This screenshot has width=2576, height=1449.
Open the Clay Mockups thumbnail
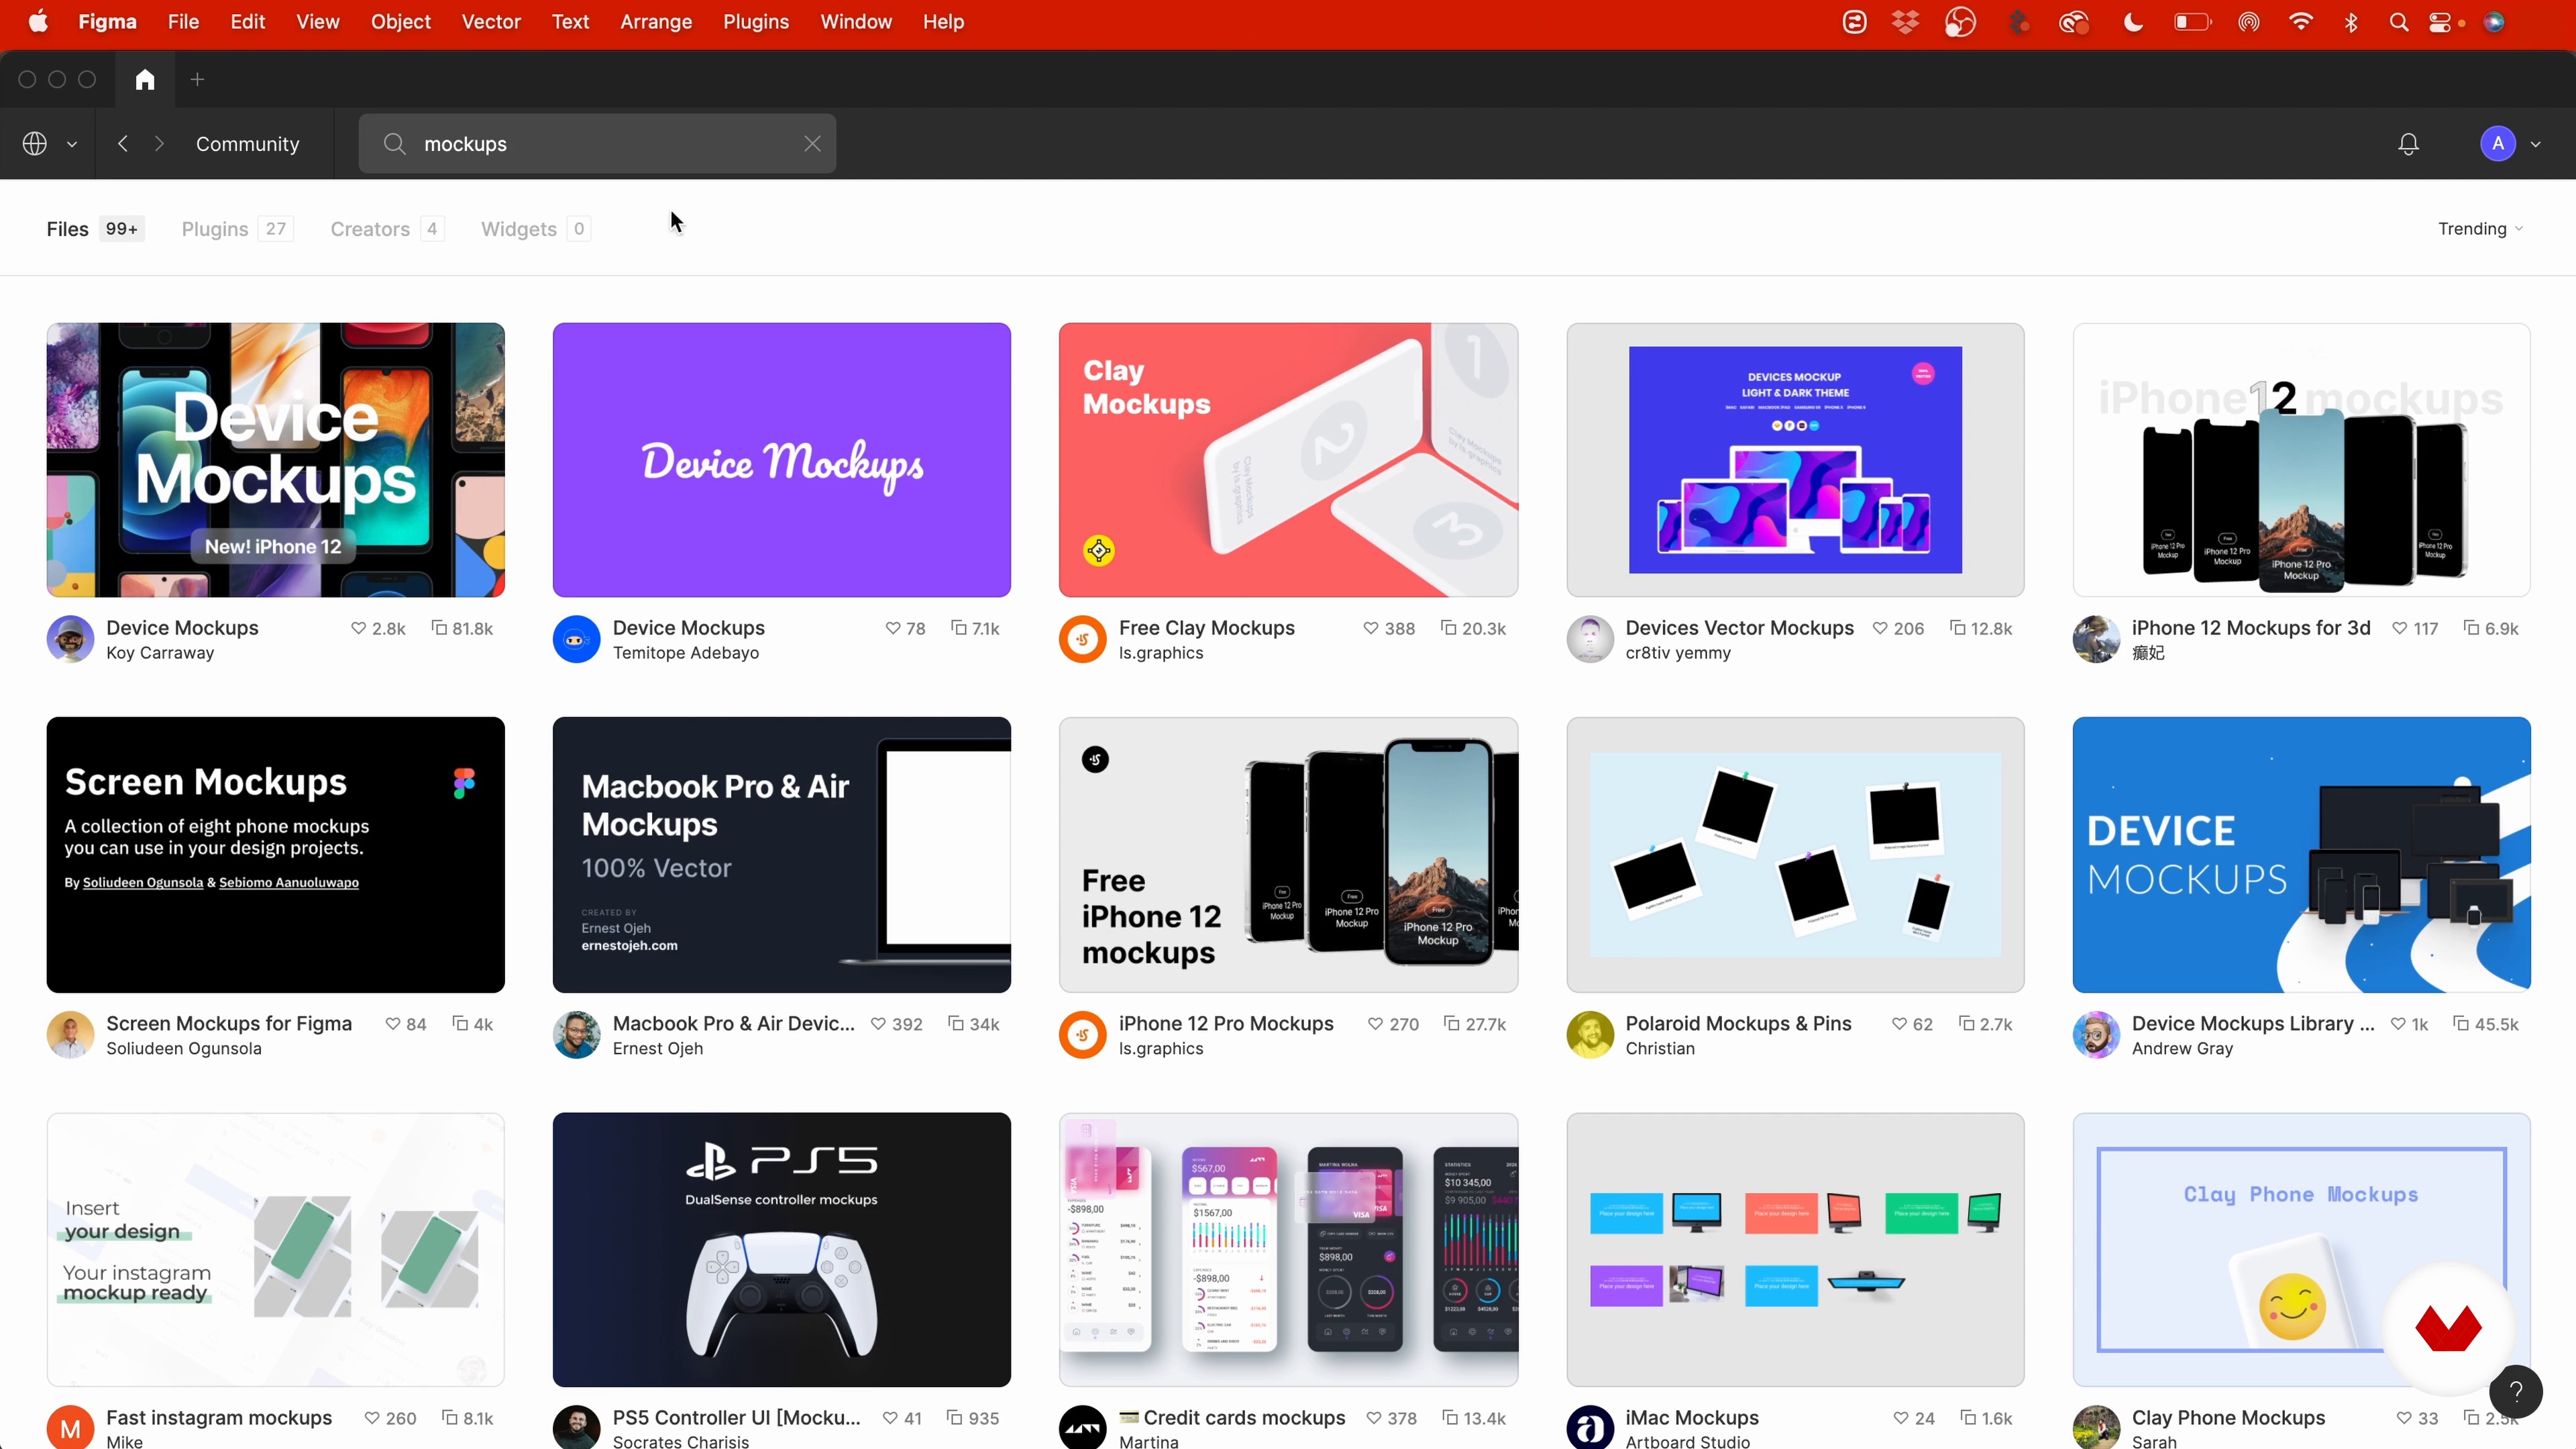(1288, 460)
